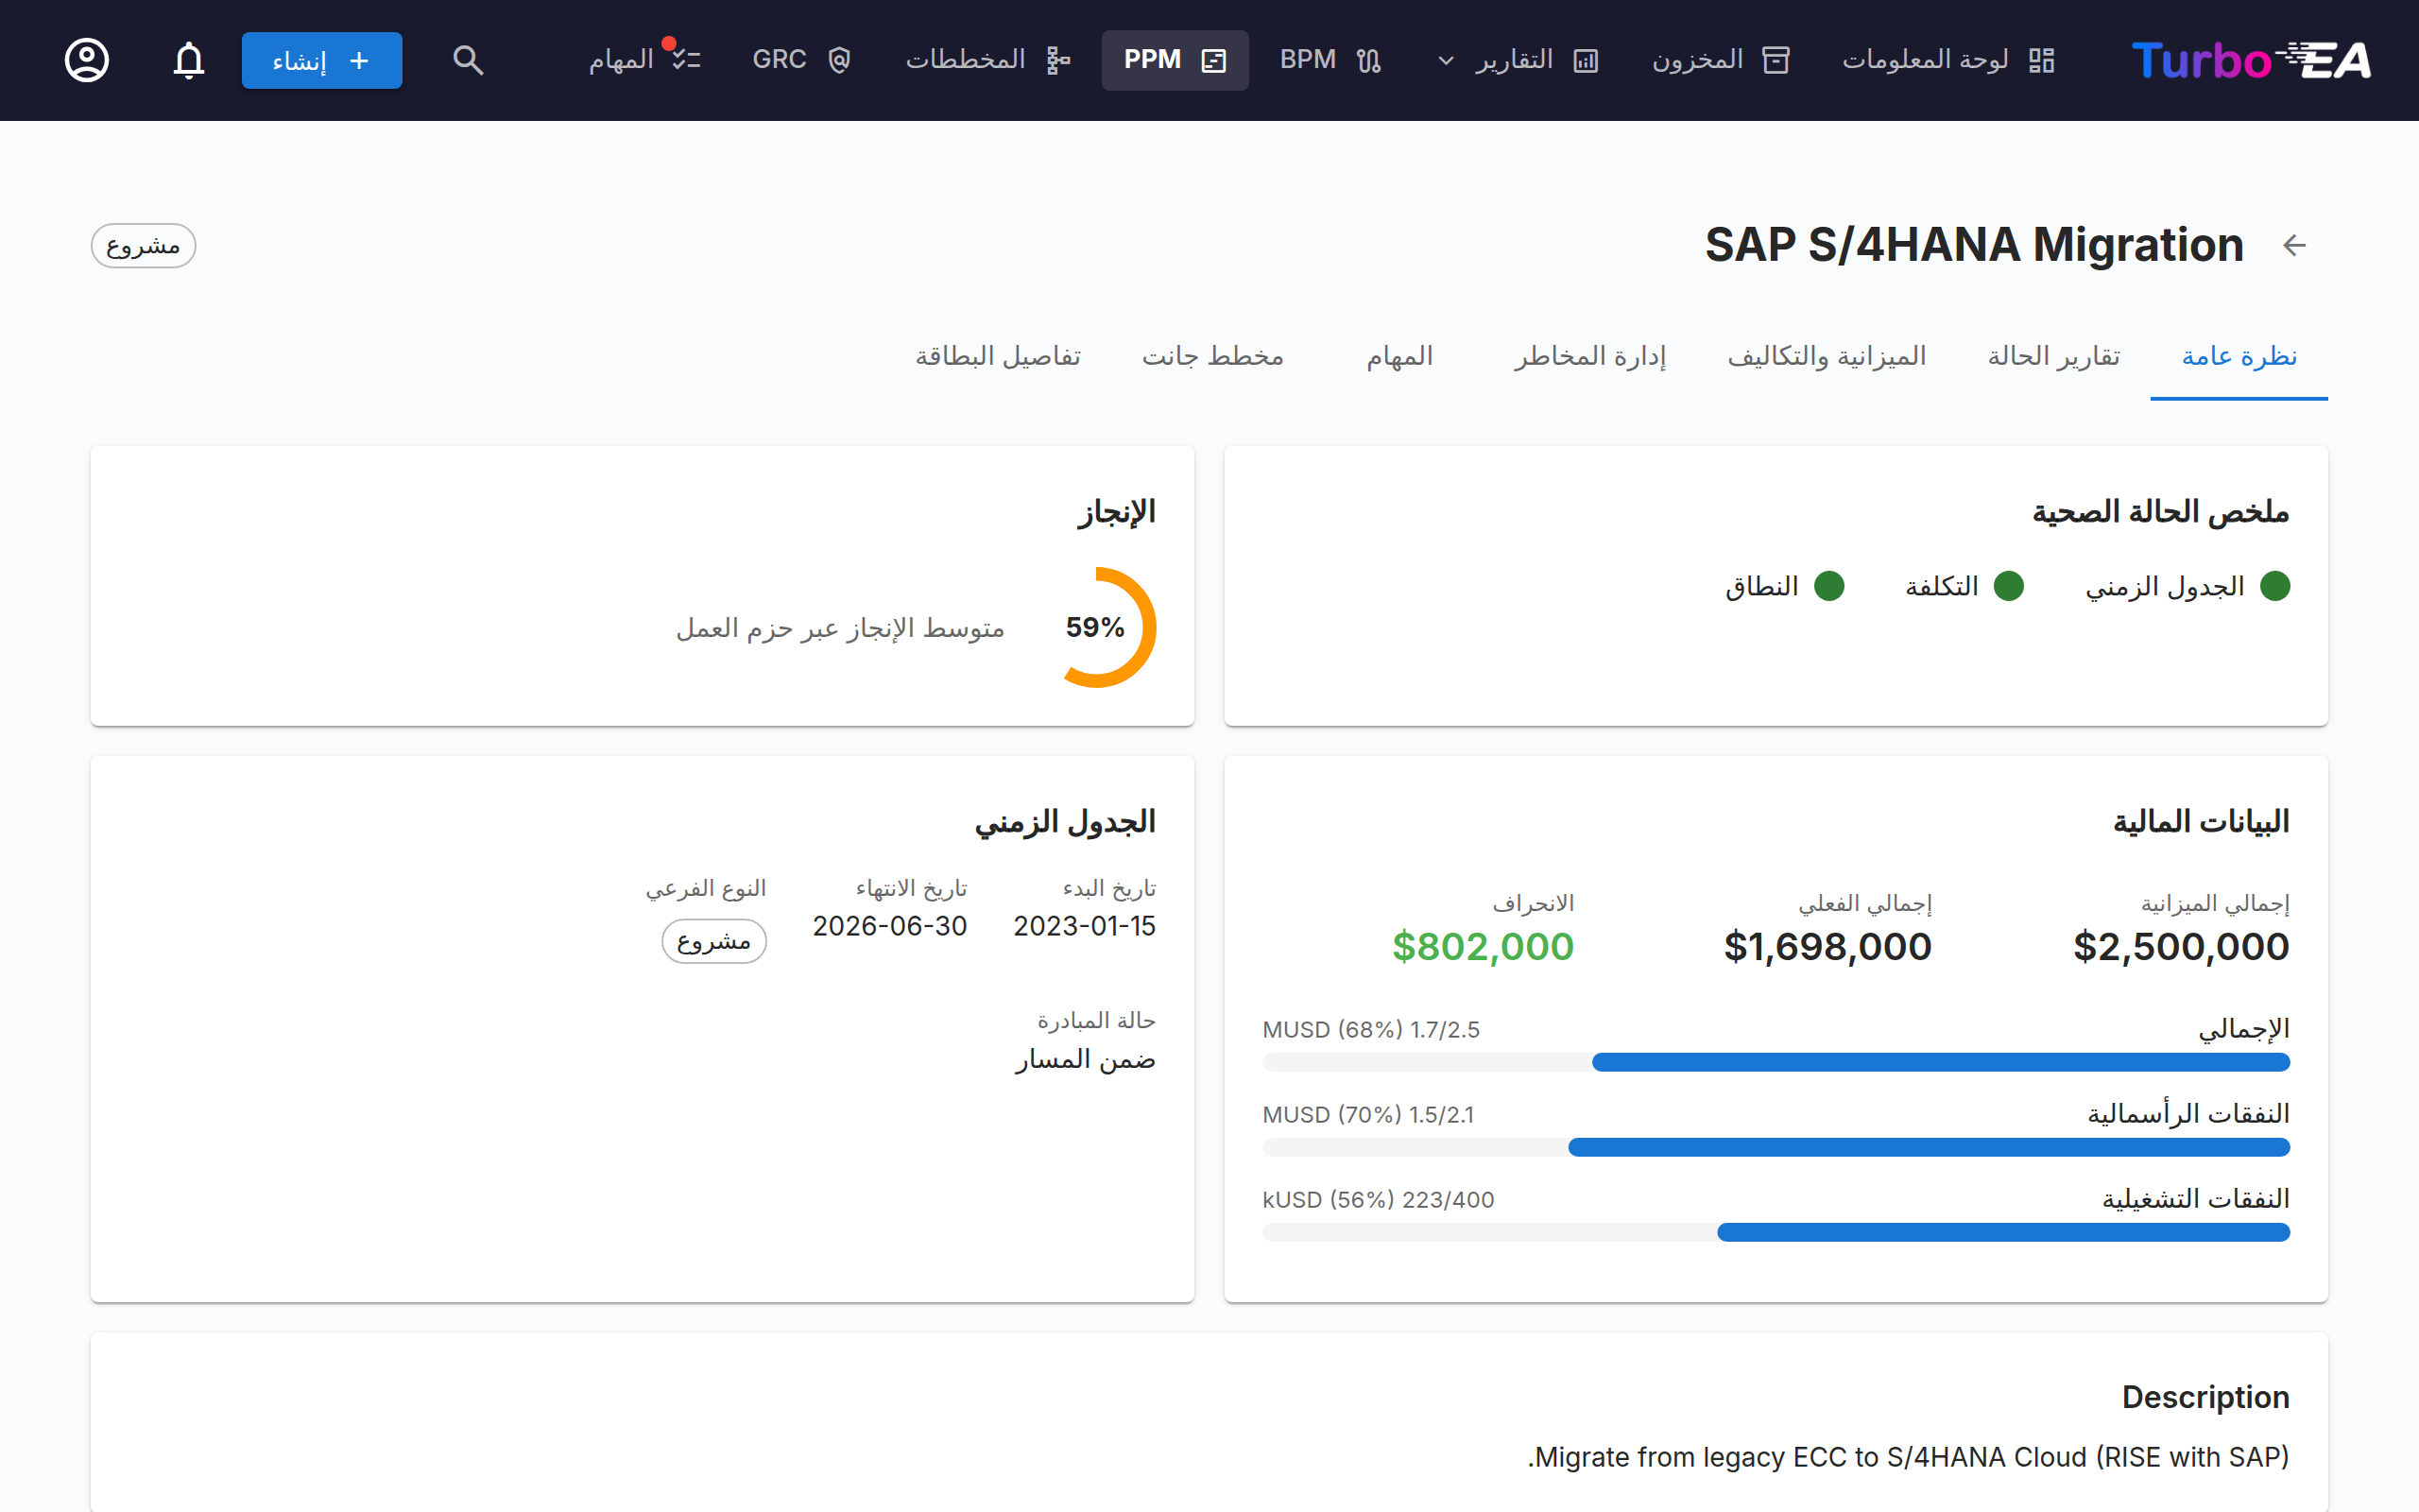Open the إدارة المخاطر tab
This screenshot has width=2419, height=1512.
[x=1589, y=357]
